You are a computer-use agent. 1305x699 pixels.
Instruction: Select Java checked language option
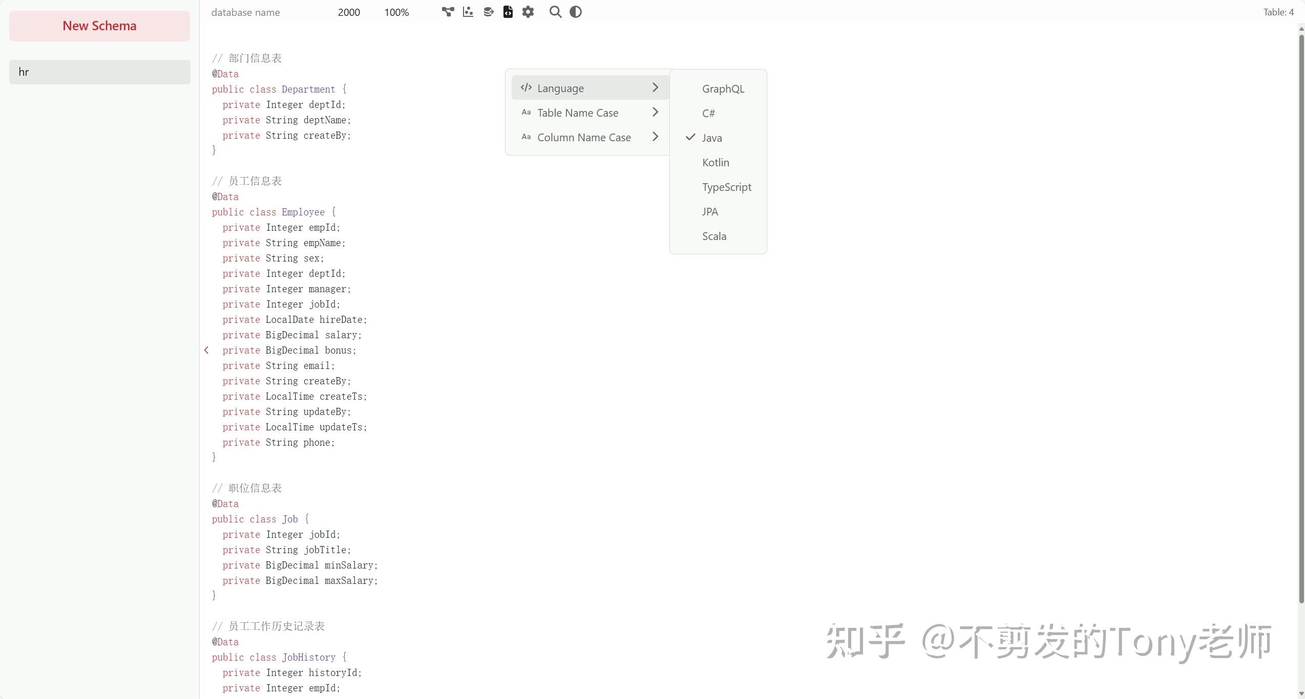point(711,138)
